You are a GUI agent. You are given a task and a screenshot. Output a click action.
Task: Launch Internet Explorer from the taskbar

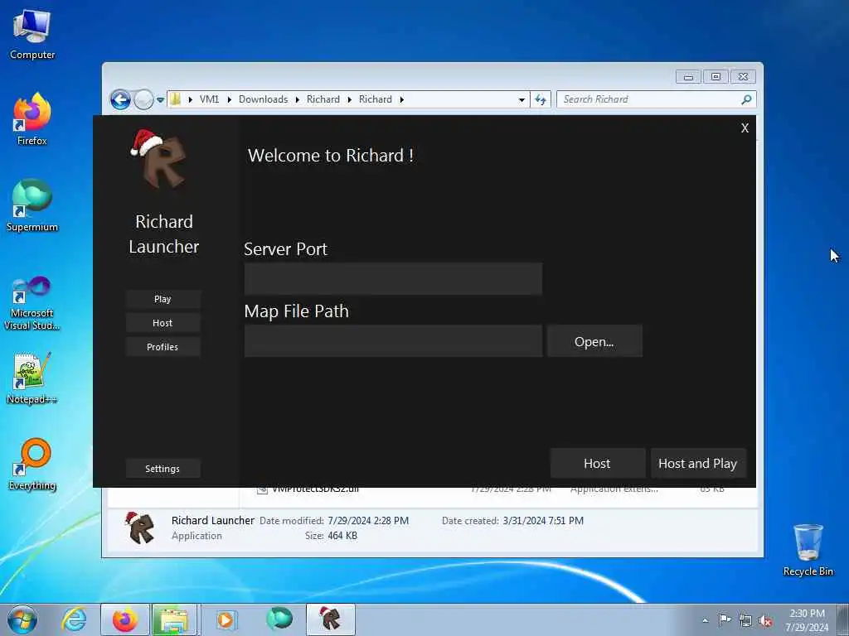tap(74, 619)
